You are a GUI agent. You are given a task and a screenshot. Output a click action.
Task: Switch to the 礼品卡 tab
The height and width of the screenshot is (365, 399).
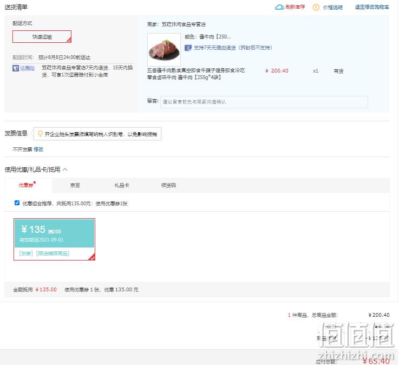click(x=122, y=185)
